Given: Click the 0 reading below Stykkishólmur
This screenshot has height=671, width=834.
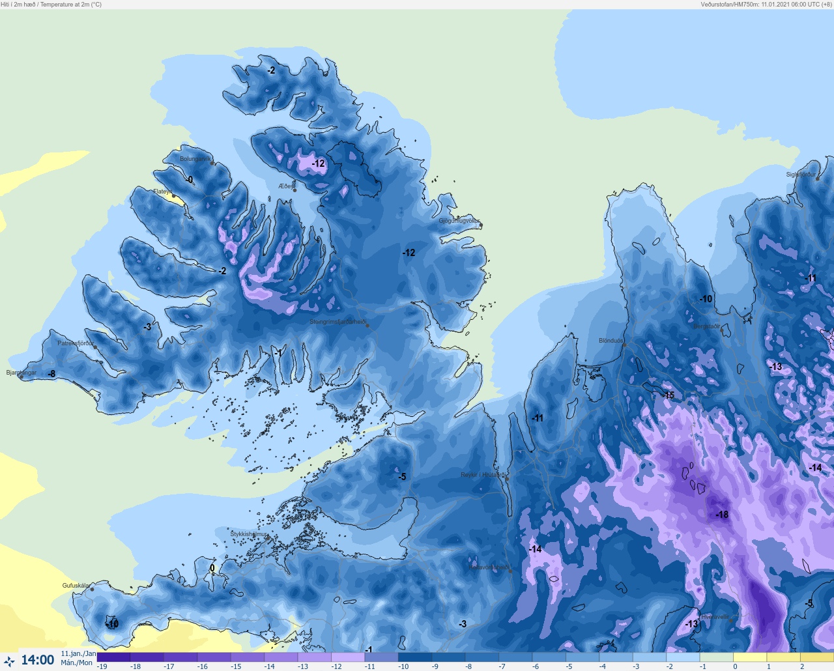Looking at the screenshot, I should [212, 569].
